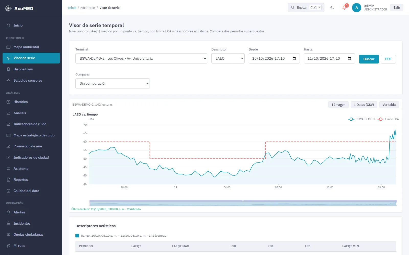Click the chart zoom range slider

tap(243, 203)
